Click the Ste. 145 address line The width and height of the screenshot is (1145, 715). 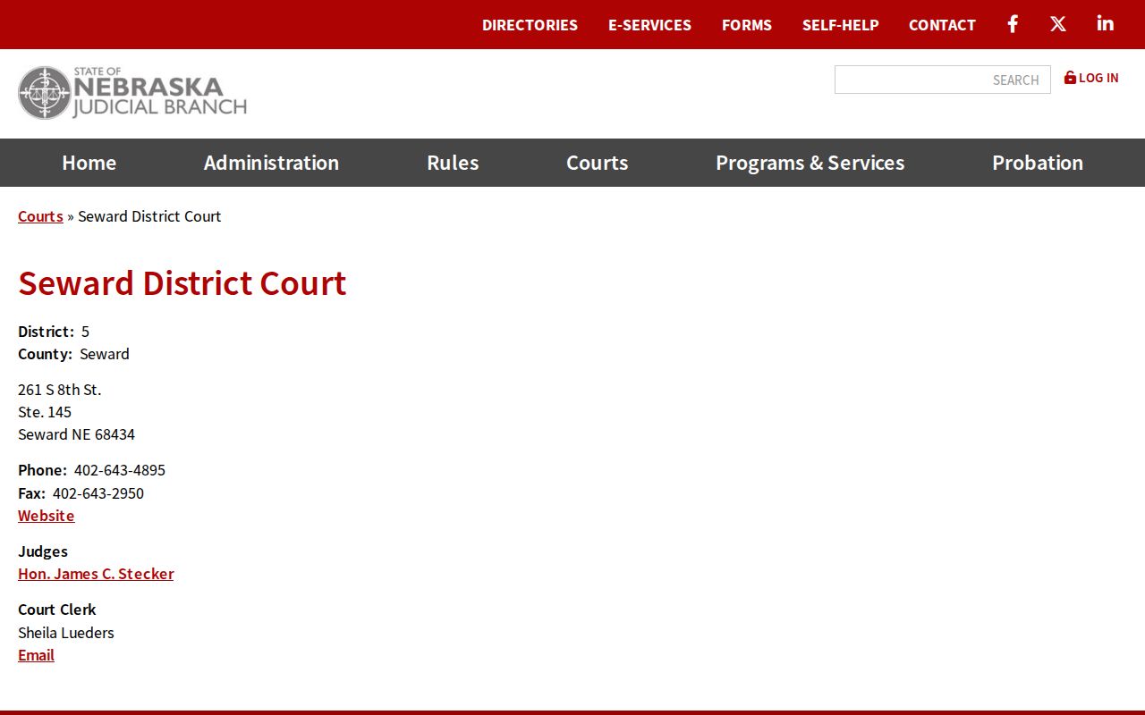[45, 412]
